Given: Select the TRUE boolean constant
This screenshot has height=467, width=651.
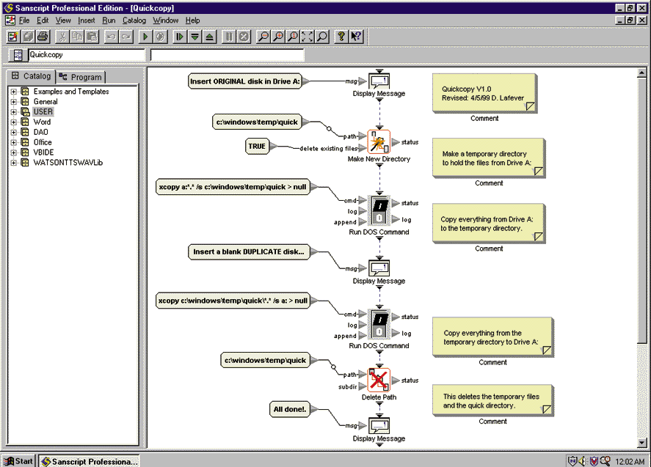Looking at the screenshot, I should 257,147.
